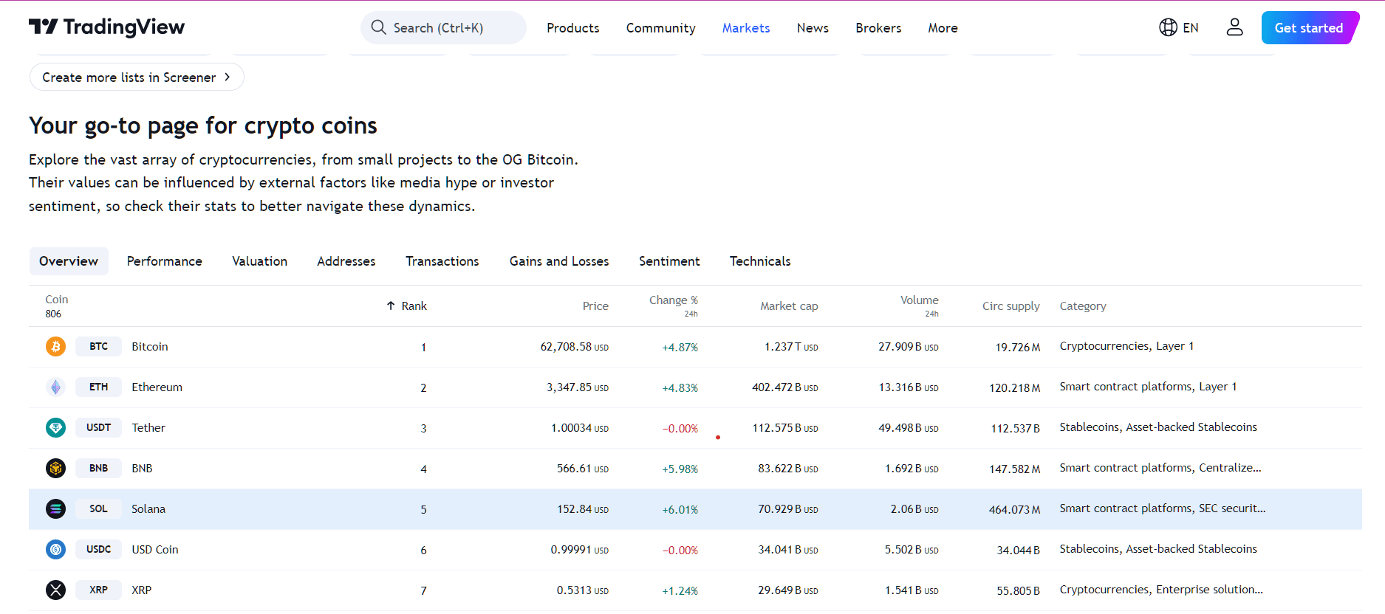
Task: Click the USD Coin logo
Action: click(x=55, y=550)
